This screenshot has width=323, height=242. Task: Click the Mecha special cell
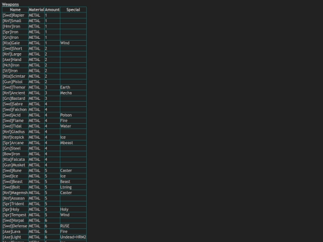[73, 93]
